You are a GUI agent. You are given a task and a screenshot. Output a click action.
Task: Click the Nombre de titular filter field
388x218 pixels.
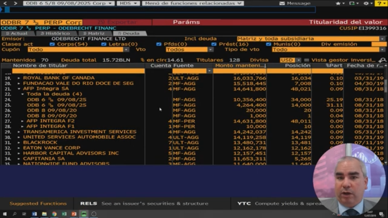click(78, 71)
